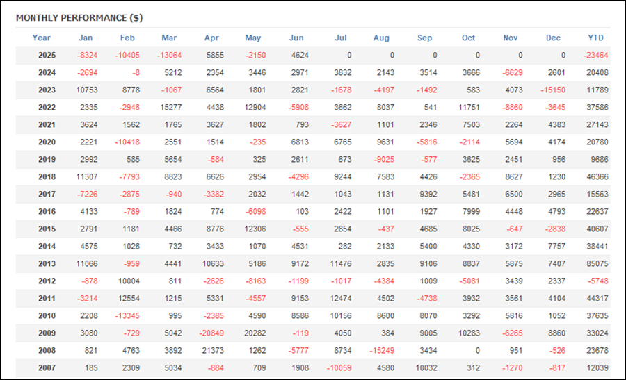The image size is (626, 380).
Task: Click the 2007 September value 10032
Action: coord(426,368)
